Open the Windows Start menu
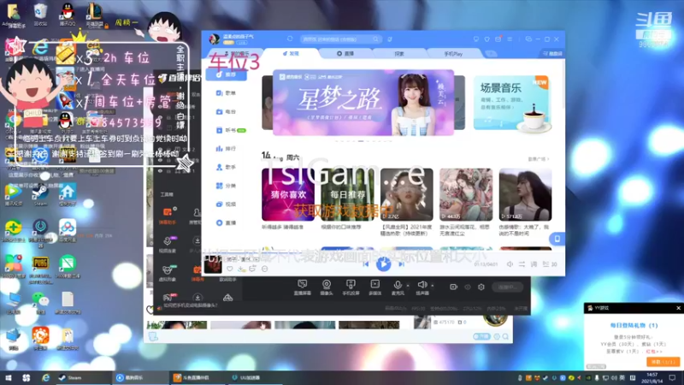Viewport: 684px width, 385px height. tap(9, 377)
